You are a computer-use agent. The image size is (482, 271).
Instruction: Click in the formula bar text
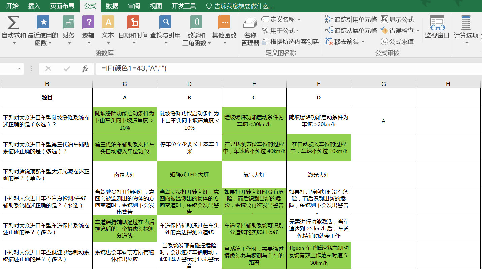[x=134, y=69]
